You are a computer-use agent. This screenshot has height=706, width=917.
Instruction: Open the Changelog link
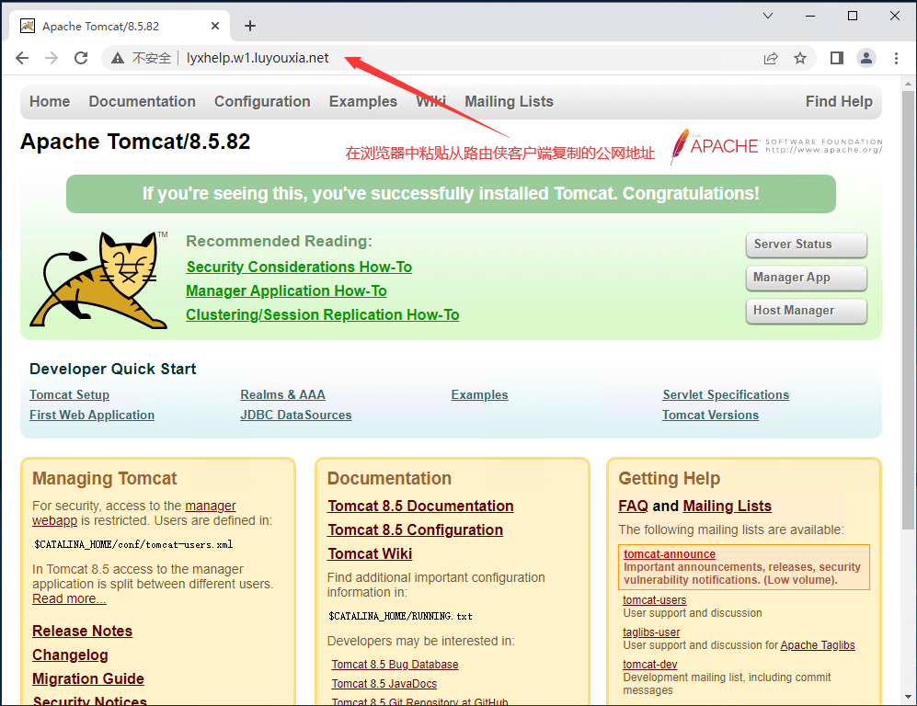pyautogui.click(x=70, y=655)
